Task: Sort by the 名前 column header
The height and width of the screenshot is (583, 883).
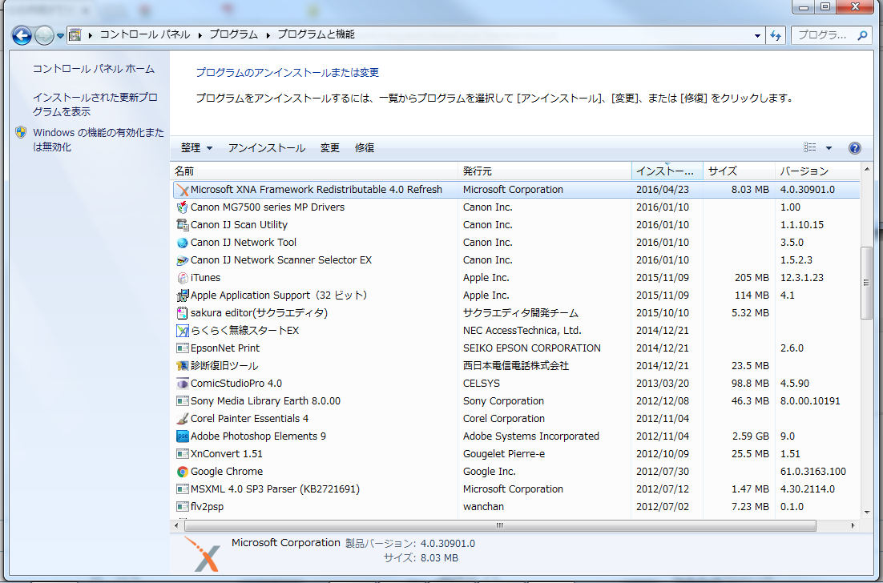Action: click(x=314, y=171)
